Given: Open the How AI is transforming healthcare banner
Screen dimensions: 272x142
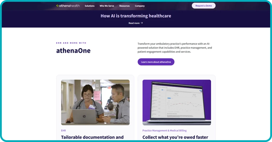Looking at the screenshot, I should tap(136, 16).
